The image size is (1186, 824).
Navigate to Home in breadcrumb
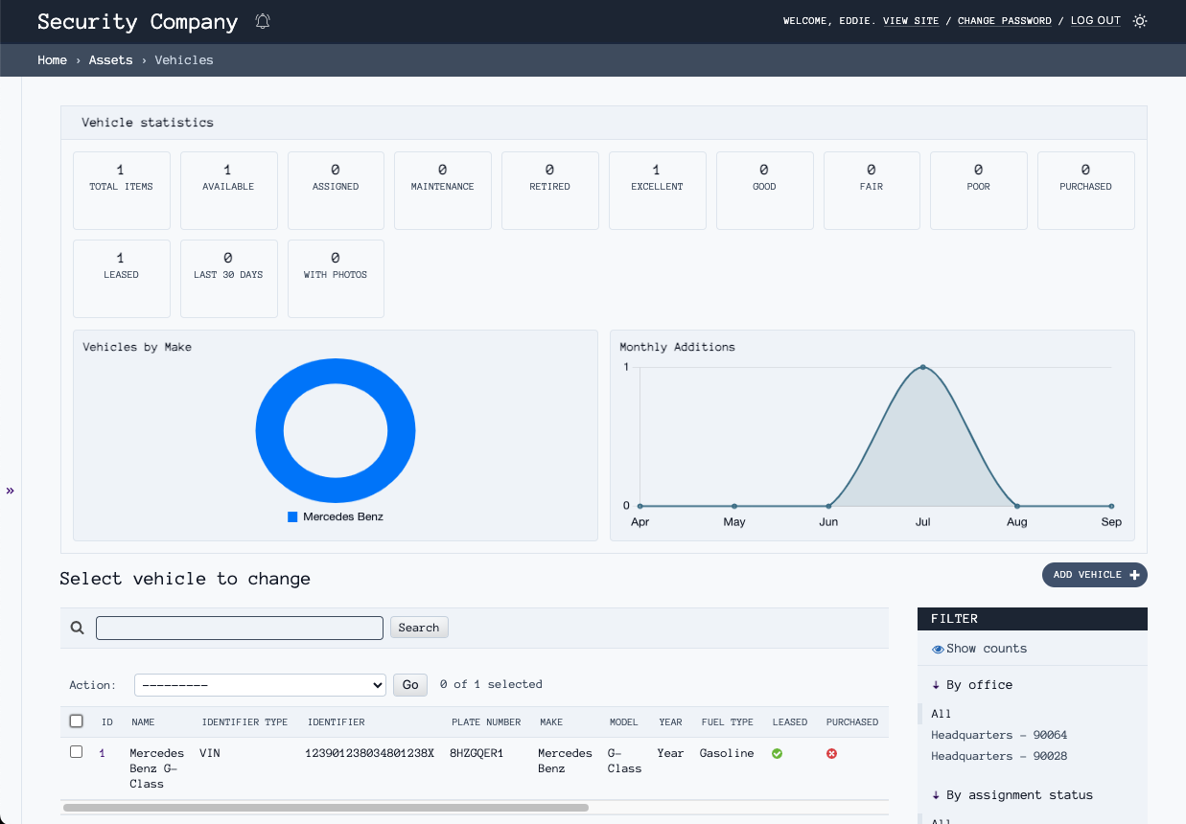(x=52, y=60)
